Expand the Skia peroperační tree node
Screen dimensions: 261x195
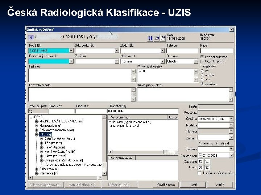(41, 160)
